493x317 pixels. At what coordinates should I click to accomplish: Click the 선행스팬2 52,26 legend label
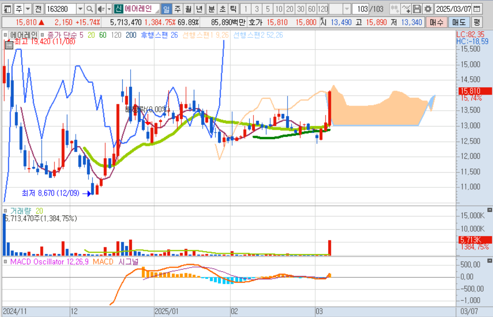click(x=258, y=35)
